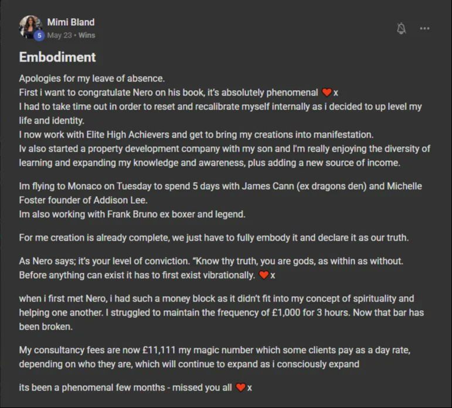The height and width of the screenshot is (408, 452).
Task: Click the property development company sentence
Action: (225, 156)
